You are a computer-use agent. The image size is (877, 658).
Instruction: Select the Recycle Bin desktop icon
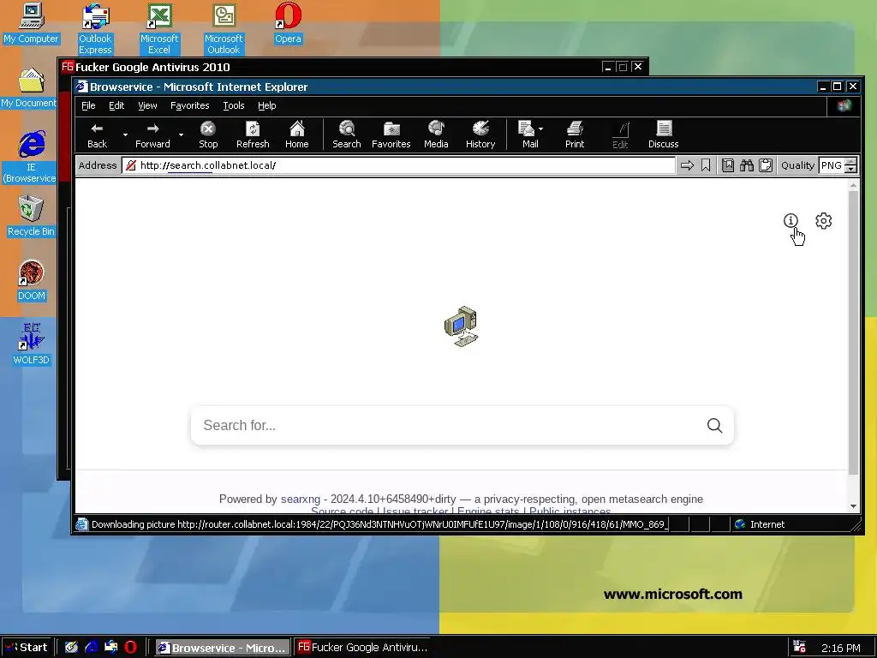pos(31,215)
